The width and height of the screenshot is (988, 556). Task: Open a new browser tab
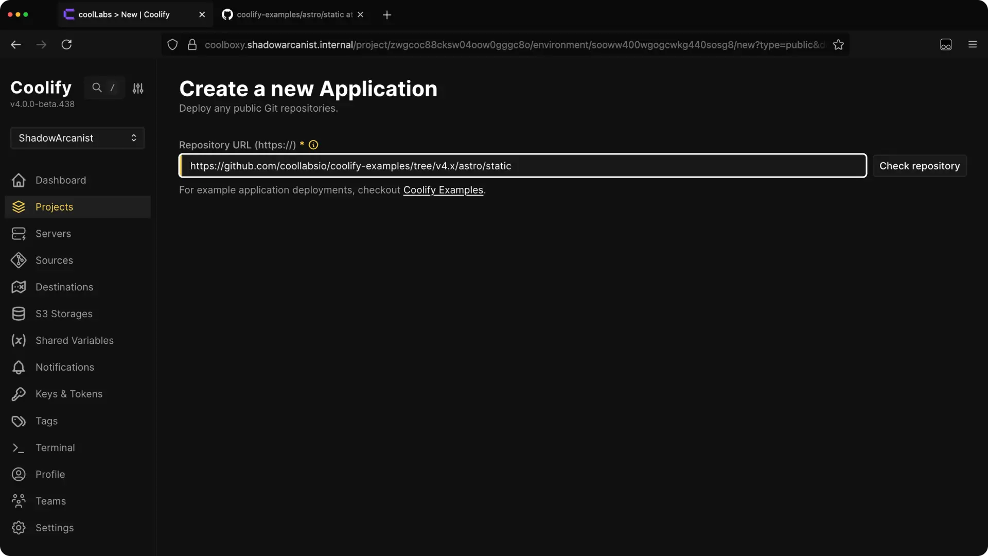[387, 15]
